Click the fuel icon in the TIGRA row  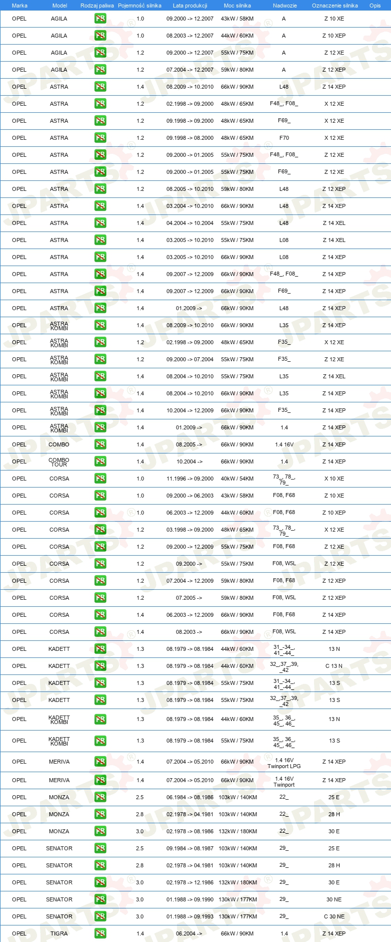coord(100,933)
